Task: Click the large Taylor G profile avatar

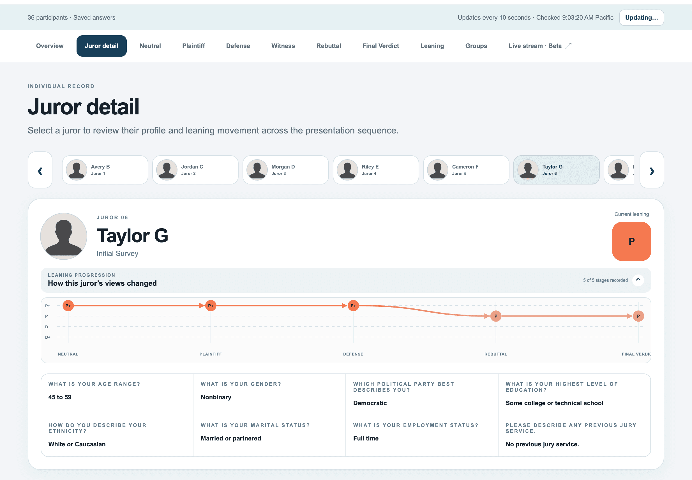Action: 64,236
